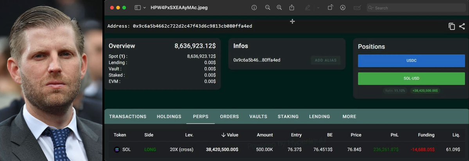The image size is (469, 161).
Task: Copy the wallet address with copy icon
Action: click(x=452, y=26)
